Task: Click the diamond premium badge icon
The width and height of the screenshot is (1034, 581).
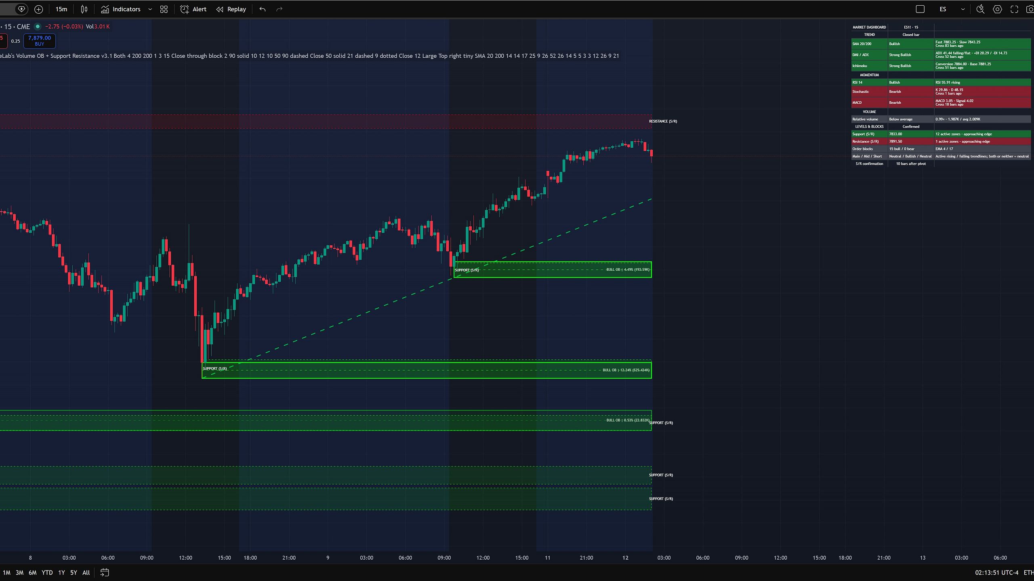Action: click(x=21, y=9)
